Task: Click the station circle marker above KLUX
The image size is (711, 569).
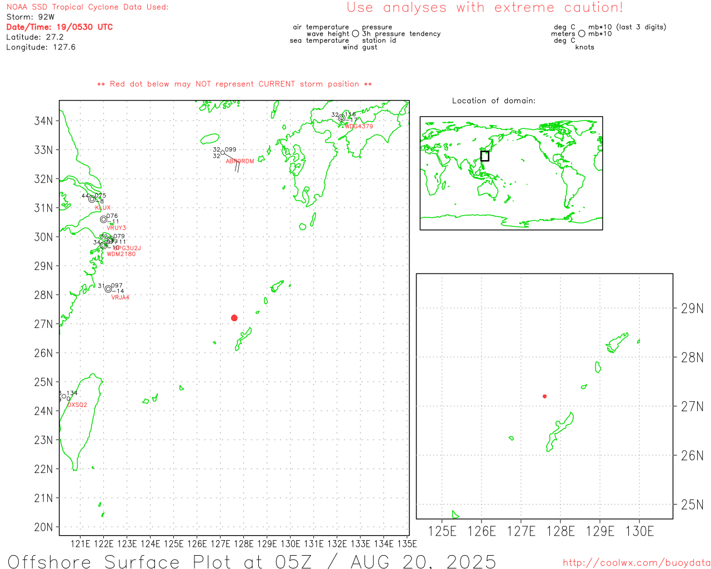Action: (92, 199)
